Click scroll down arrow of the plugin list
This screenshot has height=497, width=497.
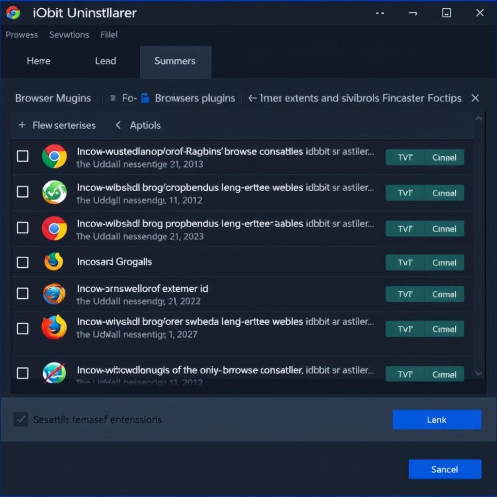point(479,374)
